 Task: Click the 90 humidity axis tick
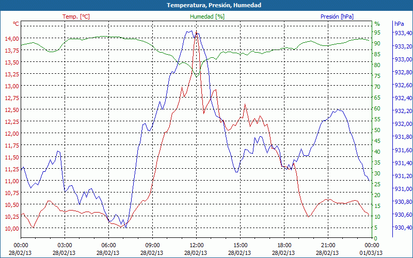pyautogui.click(x=377, y=43)
